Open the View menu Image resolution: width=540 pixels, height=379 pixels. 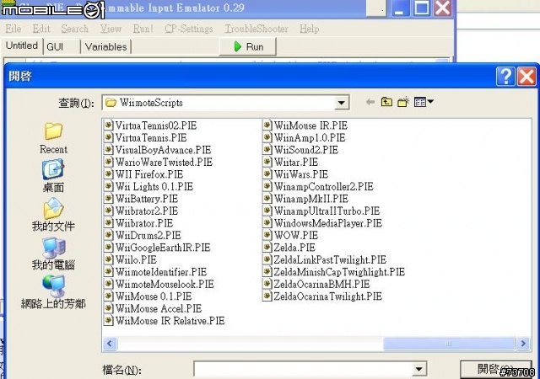click(x=111, y=29)
